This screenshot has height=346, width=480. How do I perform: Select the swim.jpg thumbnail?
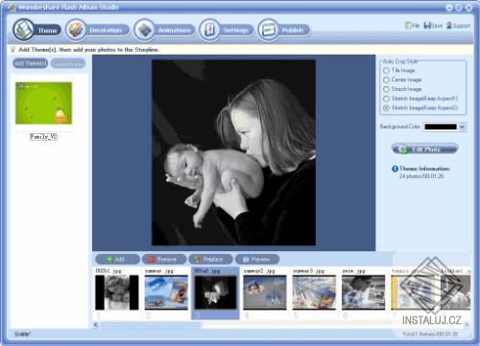click(363, 292)
